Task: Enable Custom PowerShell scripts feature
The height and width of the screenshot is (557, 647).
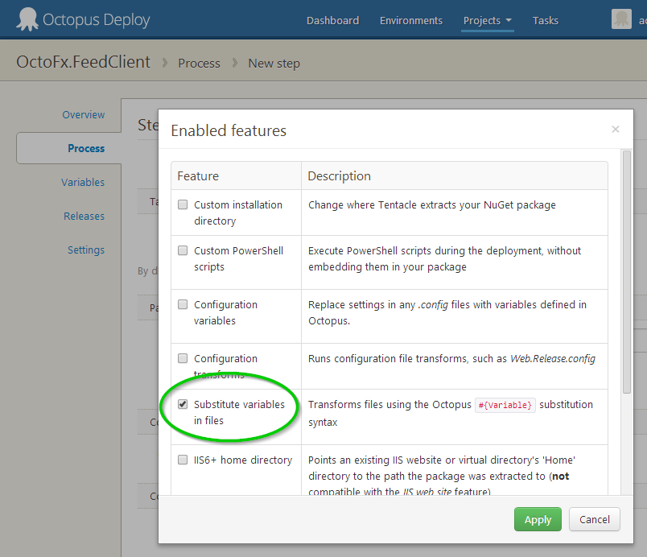Action: 183,250
